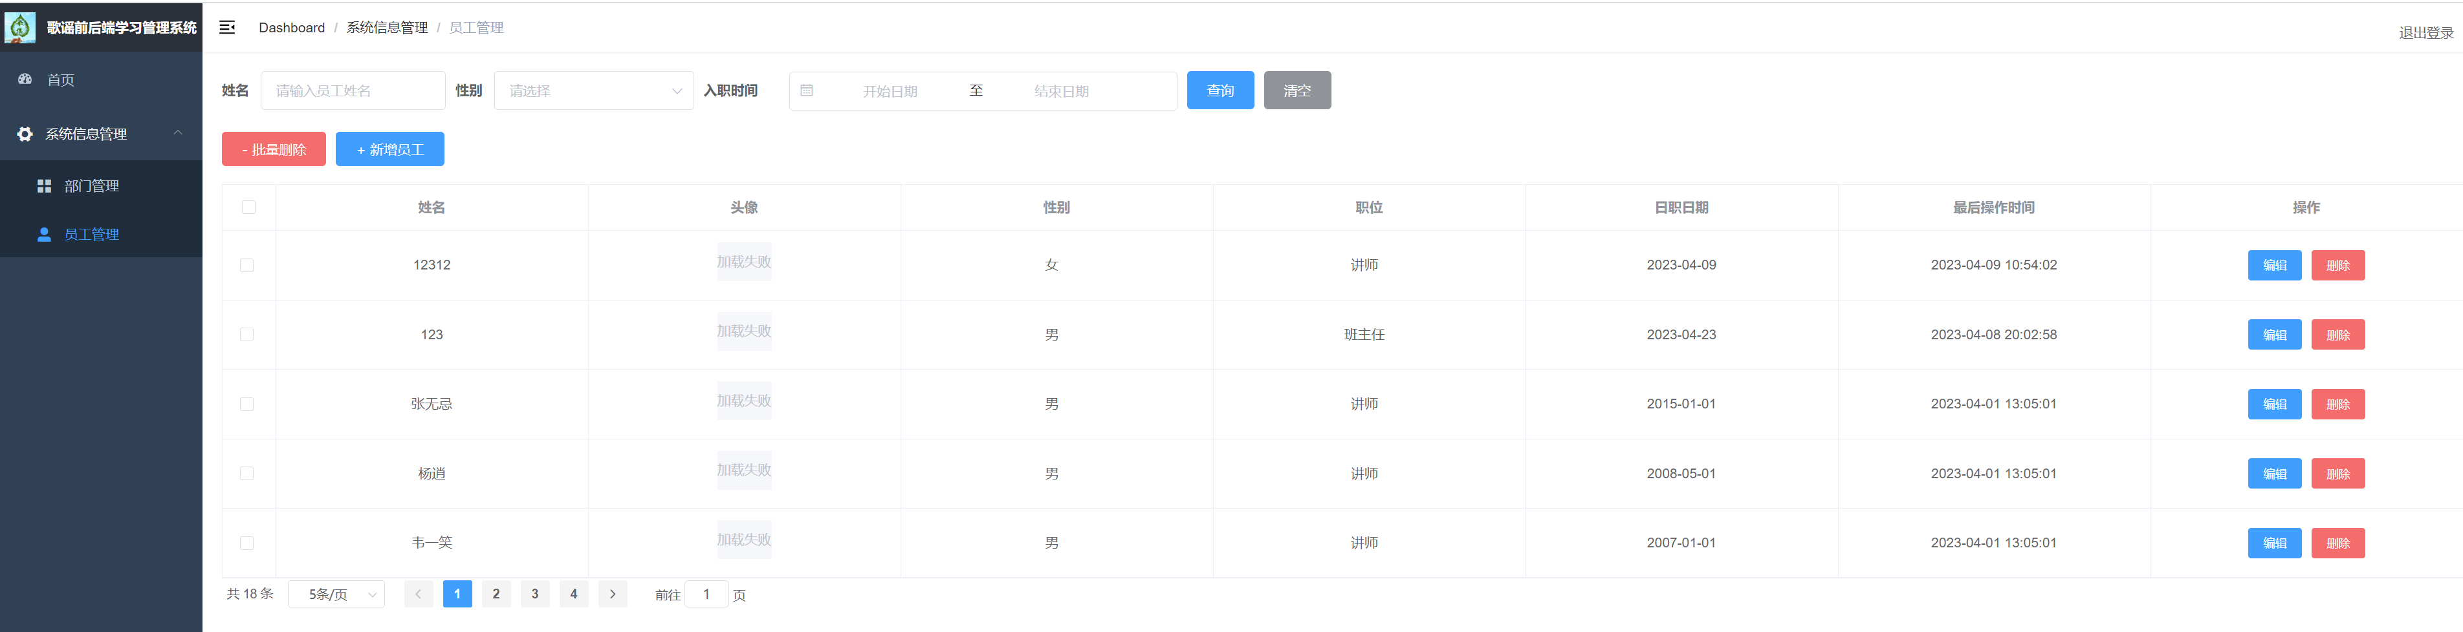Image resolution: width=2463 pixels, height=632 pixels.
Task: Focus the 姓名 name input field
Action: [353, 90]
